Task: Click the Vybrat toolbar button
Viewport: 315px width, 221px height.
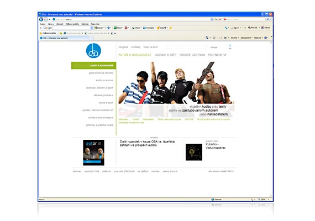Action: pos(266,28)
